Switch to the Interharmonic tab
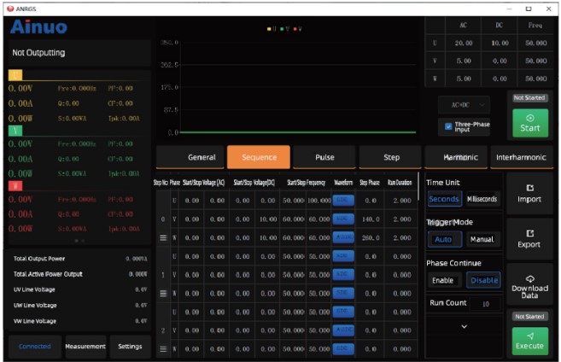Viewport: 561px width, 362px height. click(521, 157)
